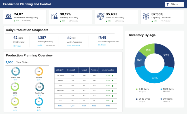Viewport: 187px width, 114px height.
Task: Select the TOTAL row in the table
Action: tap(86, 106)
